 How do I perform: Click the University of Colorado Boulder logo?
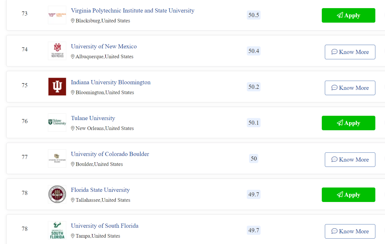click(x=57, y=158)
